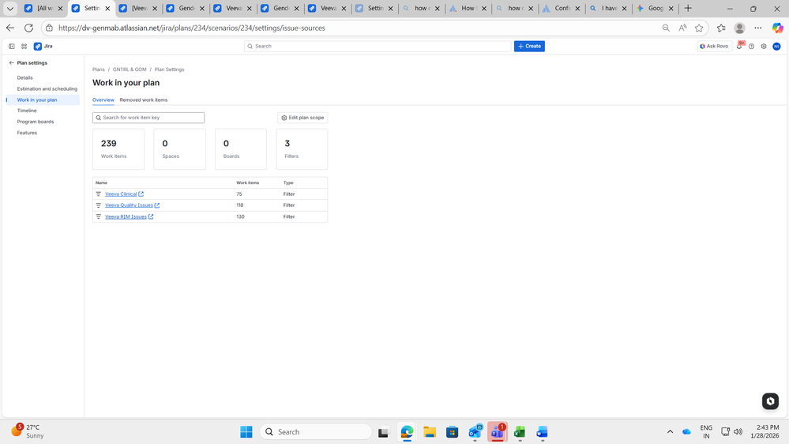
Task: Open the Veeva Clinical filter link
Action: point(121,194)
